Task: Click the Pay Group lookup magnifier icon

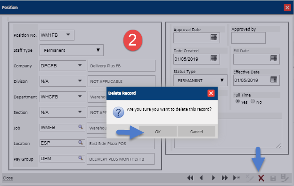Action: click(81, 158)
